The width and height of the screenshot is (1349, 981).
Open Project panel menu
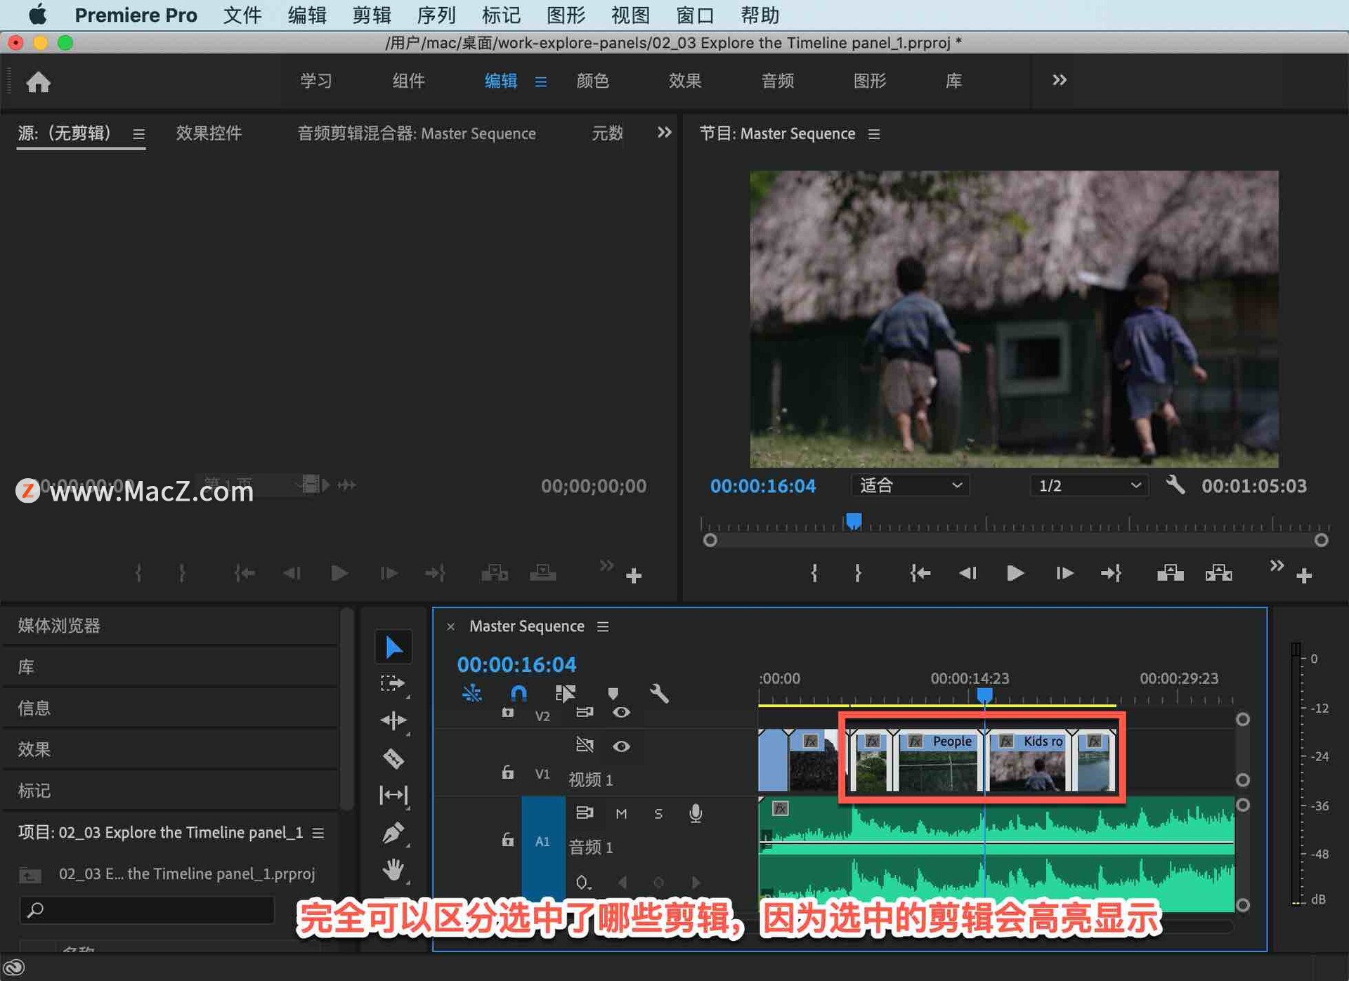point(318,833)
